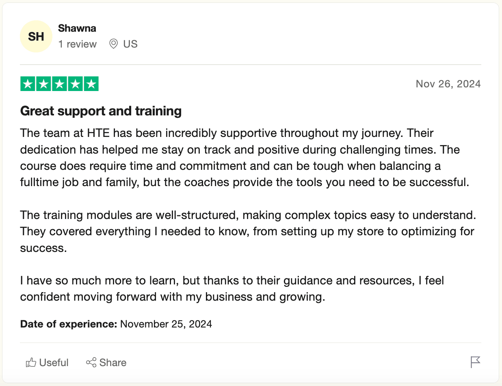Click the paragraph starting "The team at HTE"
This screenshot has width=502, height=386.
(244, 158)
